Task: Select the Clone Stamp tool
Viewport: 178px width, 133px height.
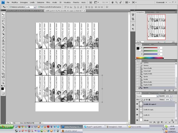Action: point(3,41)
